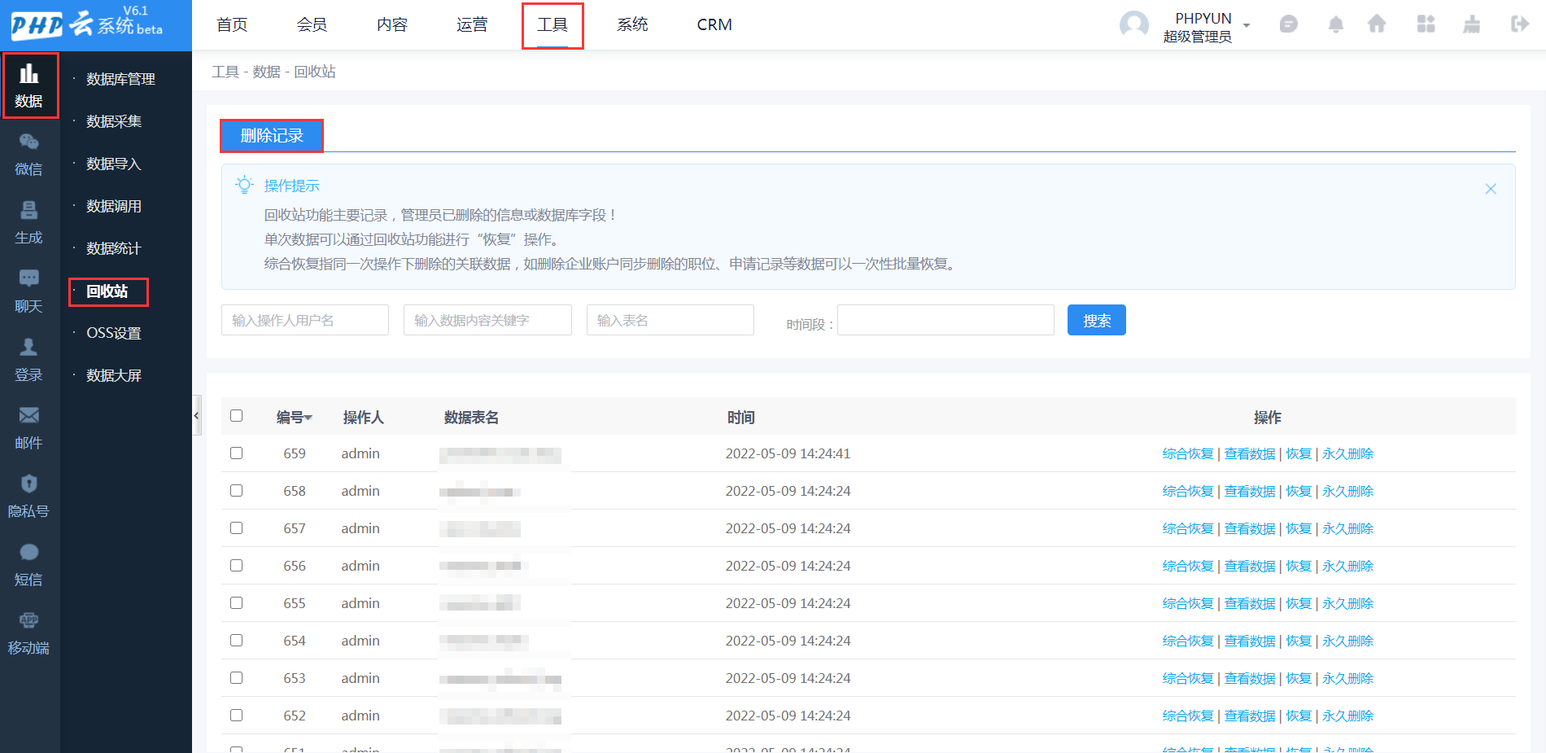1546x753 pixels.
Task: Check the checkbox for record 653
Action: coord(237,678)
